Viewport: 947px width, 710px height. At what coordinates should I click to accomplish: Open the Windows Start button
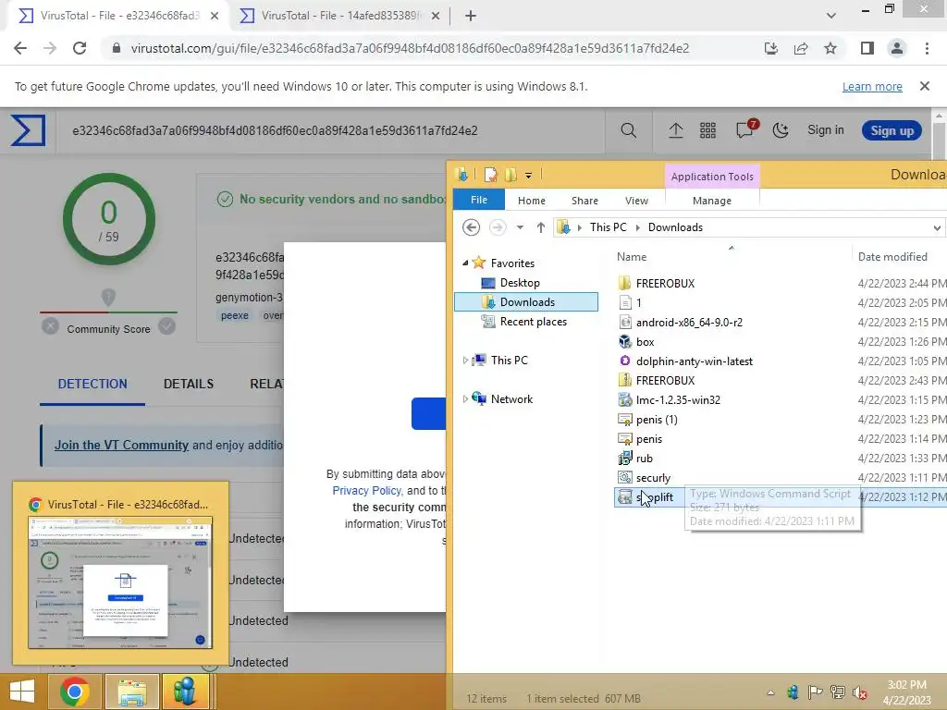(22, 692)
